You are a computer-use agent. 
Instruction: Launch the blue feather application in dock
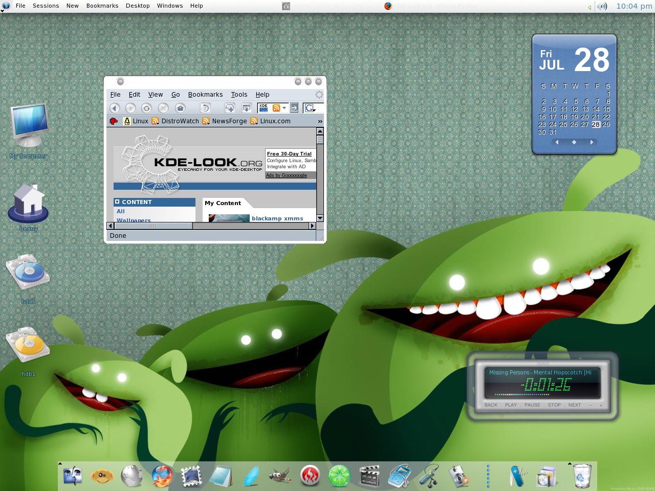tap(251, 476)
